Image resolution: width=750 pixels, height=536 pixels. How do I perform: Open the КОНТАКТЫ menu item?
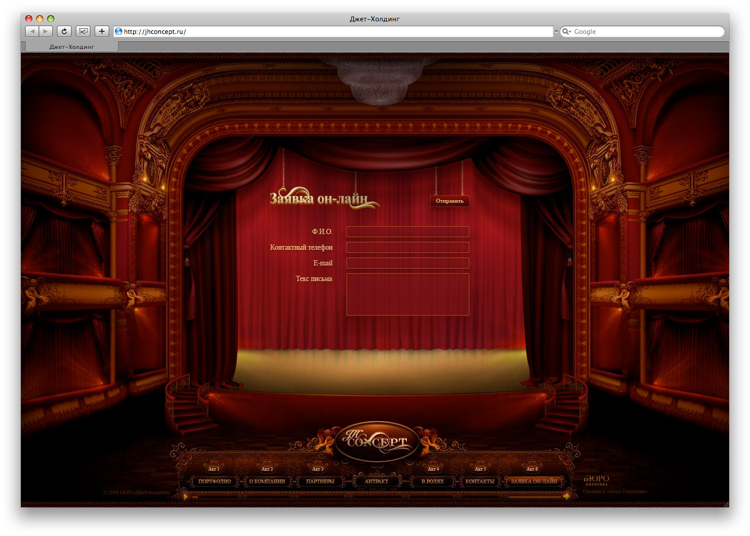point(480,481)
